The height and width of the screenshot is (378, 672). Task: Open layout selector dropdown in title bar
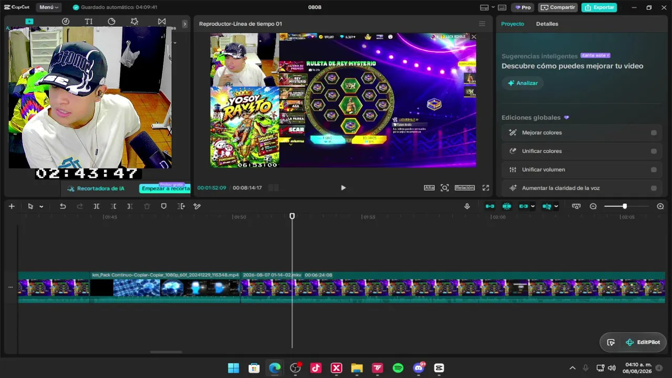coord(488,7)
